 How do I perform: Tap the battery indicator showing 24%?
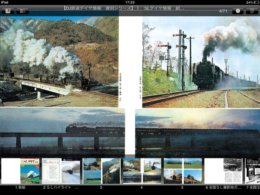pyautogui.click(x=252, y=2)
